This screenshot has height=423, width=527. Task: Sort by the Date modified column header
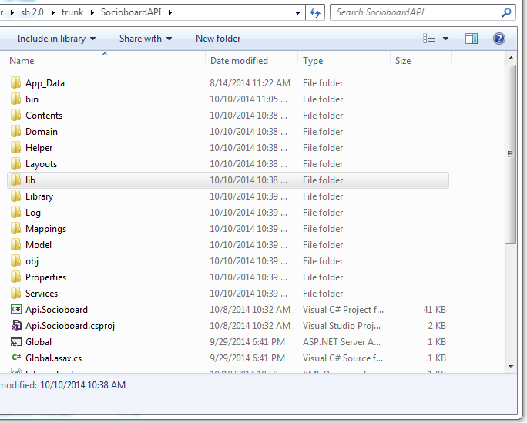tap(239, 61)
